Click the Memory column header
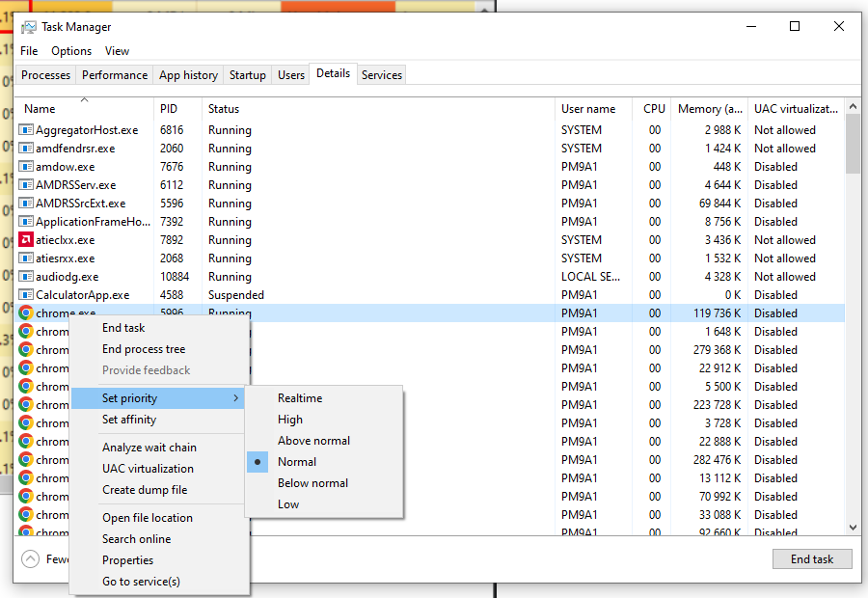The height and width of the screenshot is (598, 868). 710,109
